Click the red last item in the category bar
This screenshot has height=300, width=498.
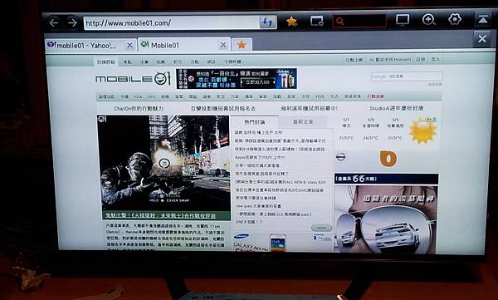coord(375,96)
